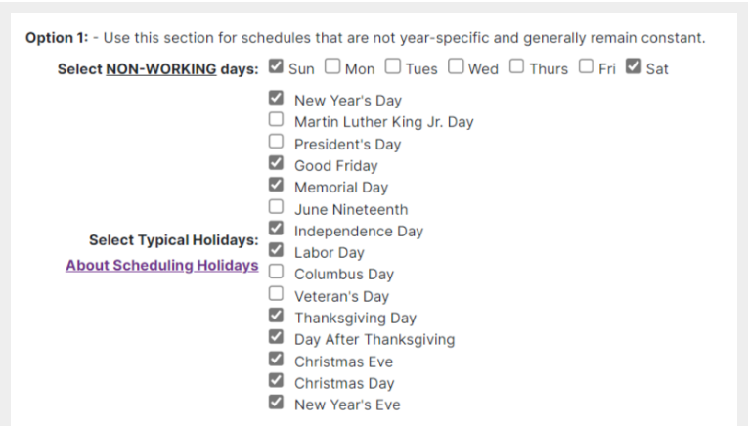Deselect New Year's Day holiday
Image resolution: width=748 pixels, height=426 pixels.
click(276, 98)
